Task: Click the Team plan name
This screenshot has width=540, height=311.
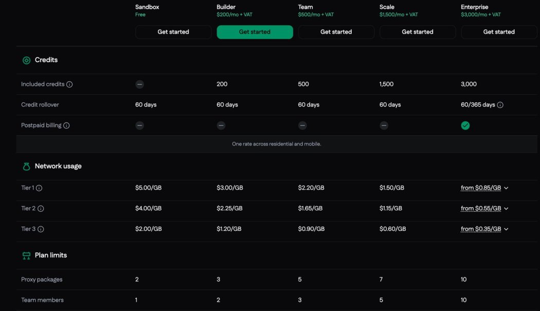Action: point(305,7)
